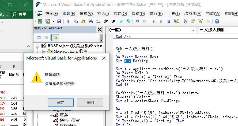Click the Break pause icon
Image resolution: width=238 pixels, height=126 pixels.
[x=161, y=22]
